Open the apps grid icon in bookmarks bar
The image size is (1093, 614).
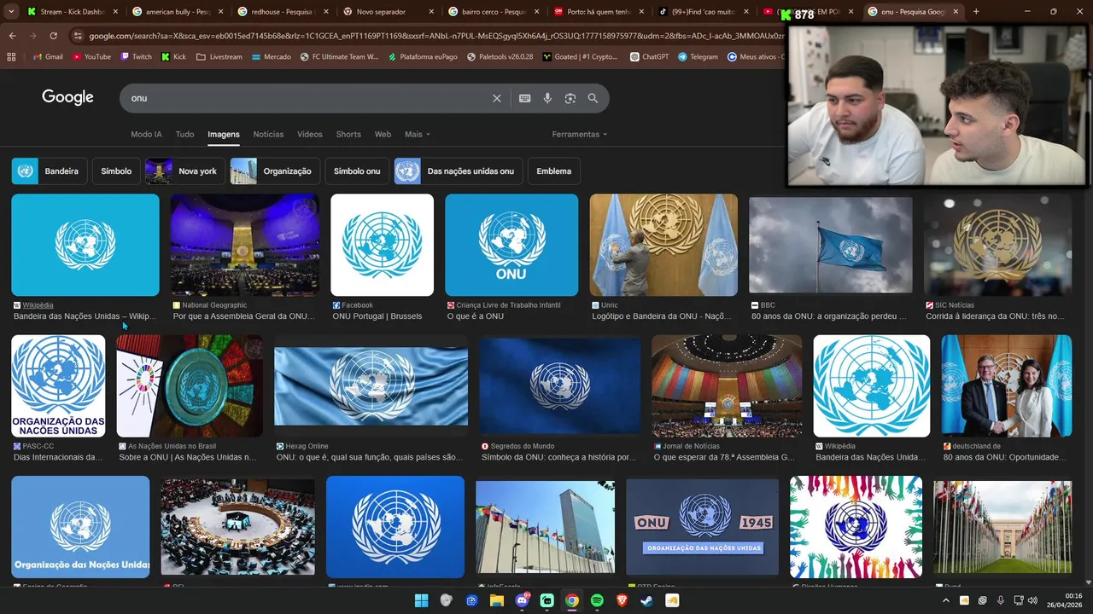coord(11,57)
